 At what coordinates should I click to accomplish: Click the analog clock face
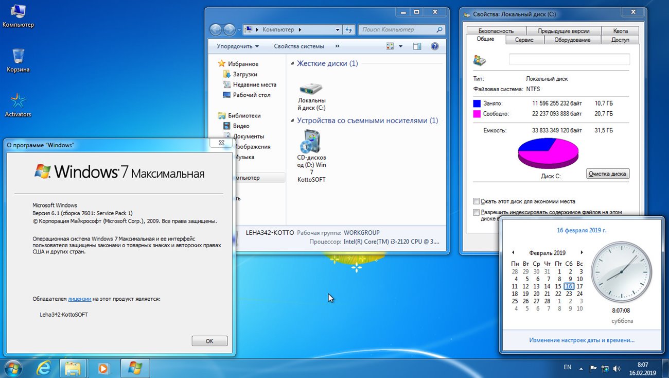[x=622, y=271]
